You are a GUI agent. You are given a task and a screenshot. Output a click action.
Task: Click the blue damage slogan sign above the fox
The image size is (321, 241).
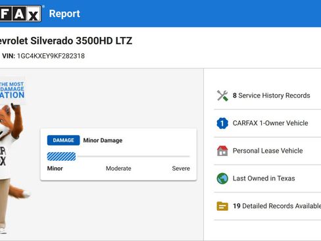click(12, 90)
